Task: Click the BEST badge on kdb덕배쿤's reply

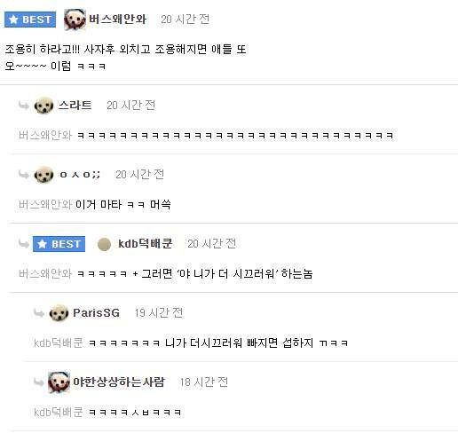Action: [x=59, y=244]
